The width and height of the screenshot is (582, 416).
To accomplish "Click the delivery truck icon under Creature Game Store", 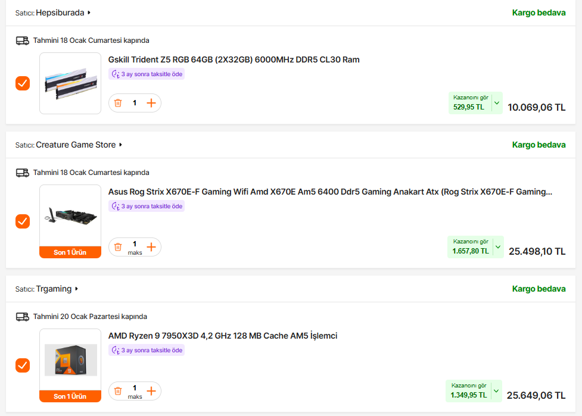I will tap(22, 173).
